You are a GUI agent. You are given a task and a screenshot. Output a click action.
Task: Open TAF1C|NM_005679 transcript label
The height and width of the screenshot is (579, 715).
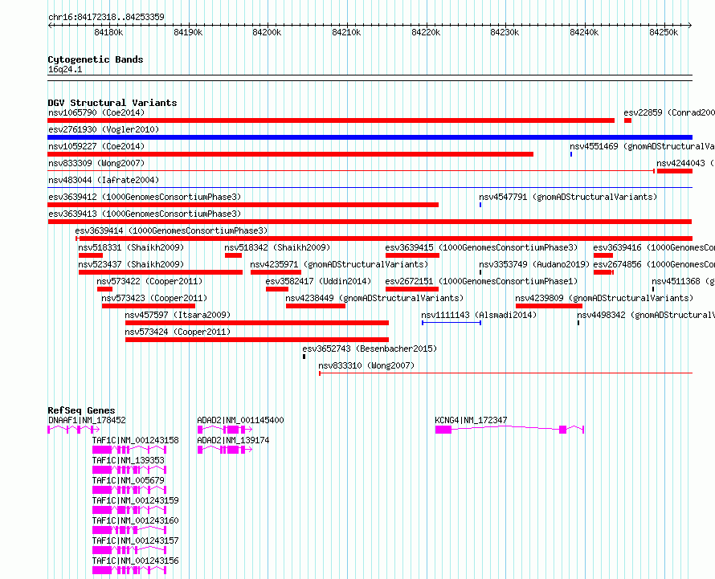pos(128,480)
